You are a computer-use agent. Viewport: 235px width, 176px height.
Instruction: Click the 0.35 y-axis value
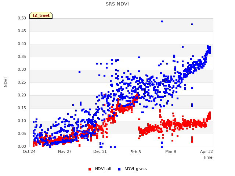[x=22, y=57]
